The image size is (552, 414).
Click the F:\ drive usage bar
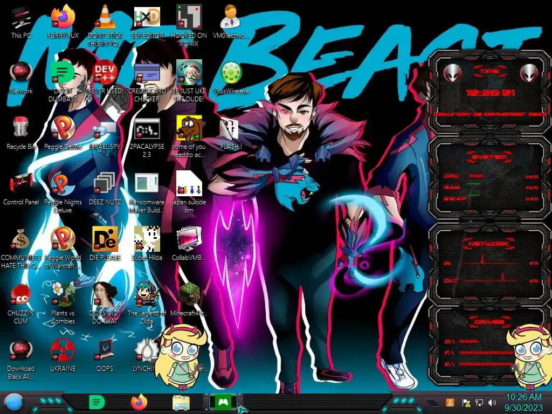coord(487,353)
